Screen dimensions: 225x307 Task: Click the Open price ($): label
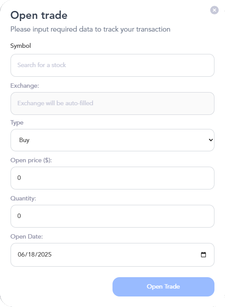(31, 160)
